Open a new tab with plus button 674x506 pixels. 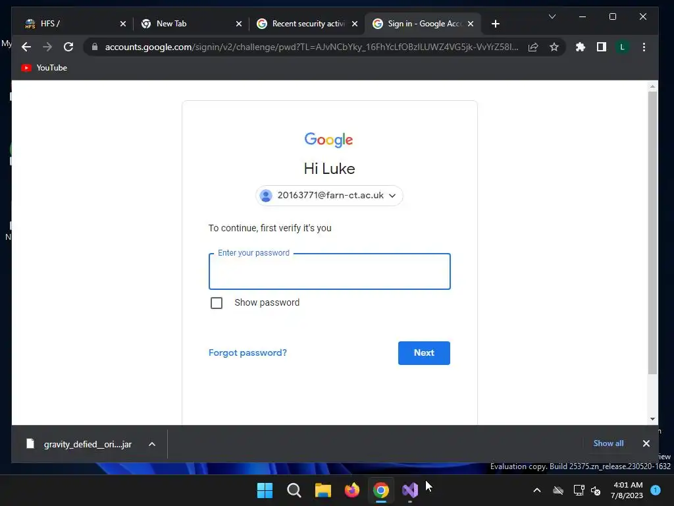tap(495, 24)
